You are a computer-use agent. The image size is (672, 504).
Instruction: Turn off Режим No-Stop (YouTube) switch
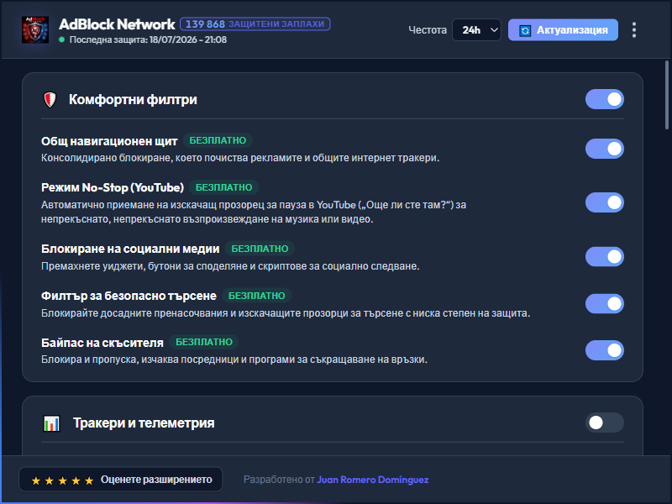[x=604, y=202]
